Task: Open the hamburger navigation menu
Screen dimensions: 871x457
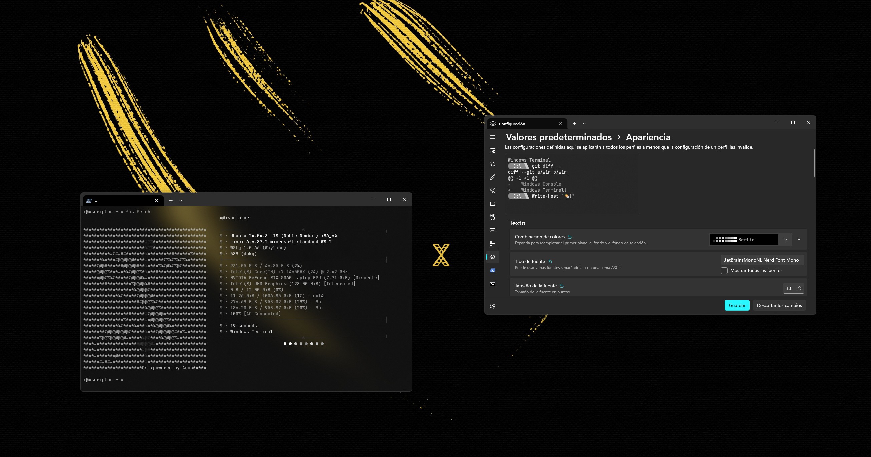Action: click(x=492, y=137)
